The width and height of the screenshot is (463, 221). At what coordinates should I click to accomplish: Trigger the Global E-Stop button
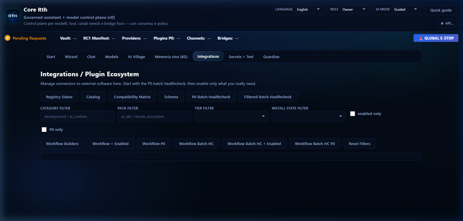pyautogui.click(x=436, y=38)
